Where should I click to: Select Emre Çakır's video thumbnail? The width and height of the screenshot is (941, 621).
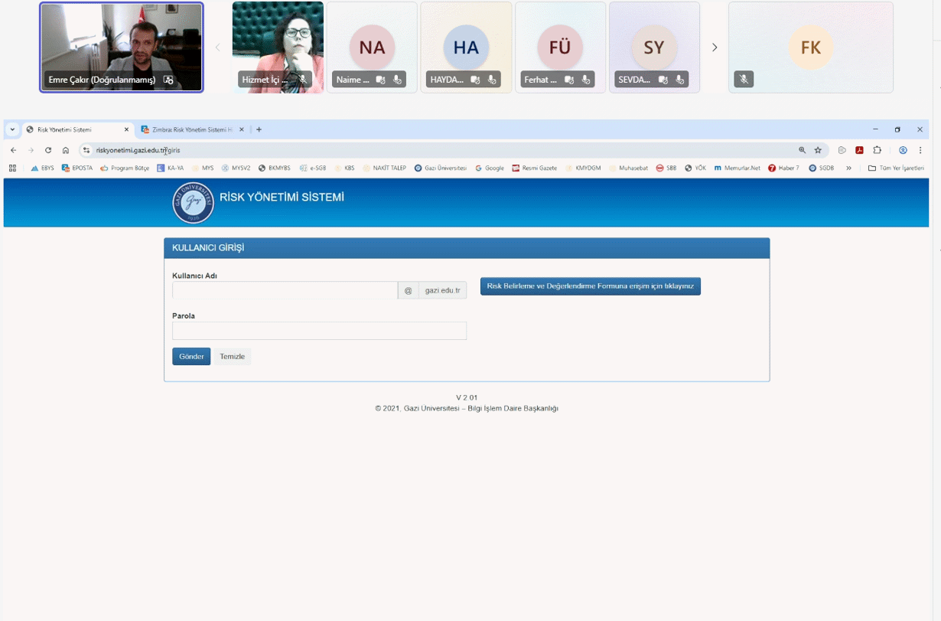point(122,47)
